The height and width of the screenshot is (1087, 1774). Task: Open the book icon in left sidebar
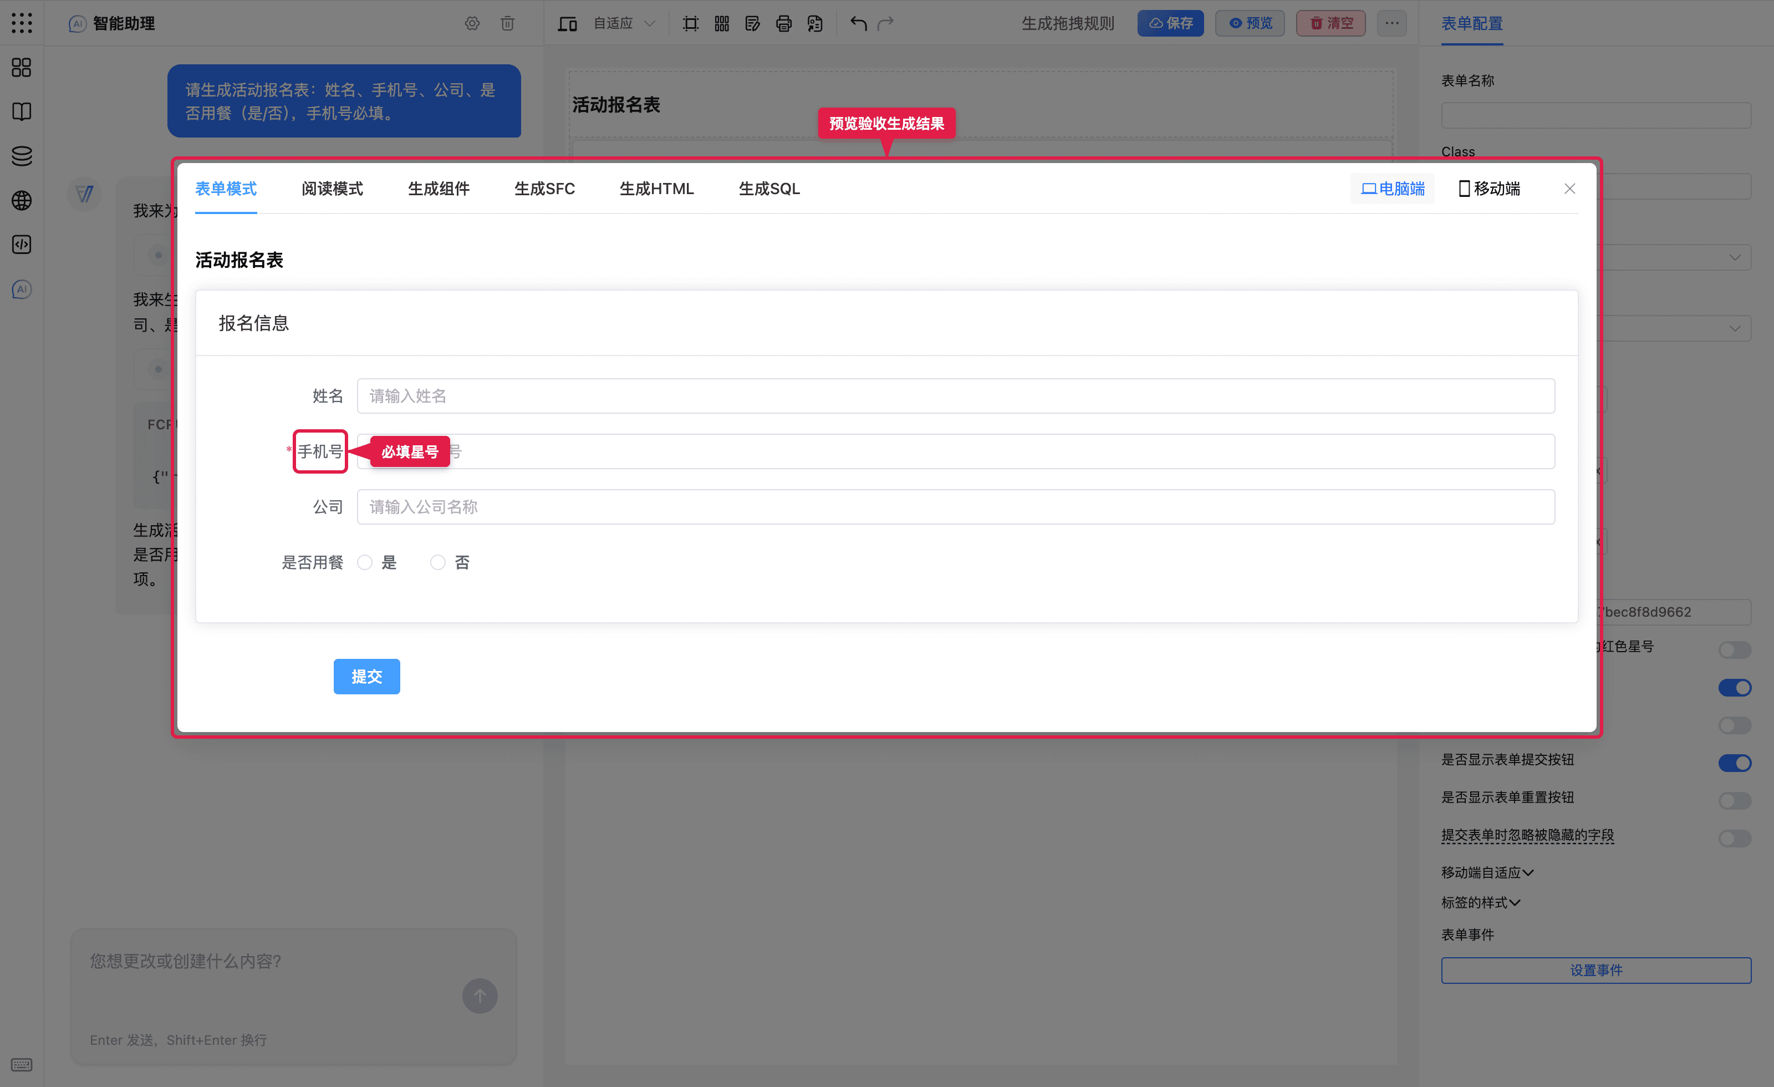coord(22,111)
